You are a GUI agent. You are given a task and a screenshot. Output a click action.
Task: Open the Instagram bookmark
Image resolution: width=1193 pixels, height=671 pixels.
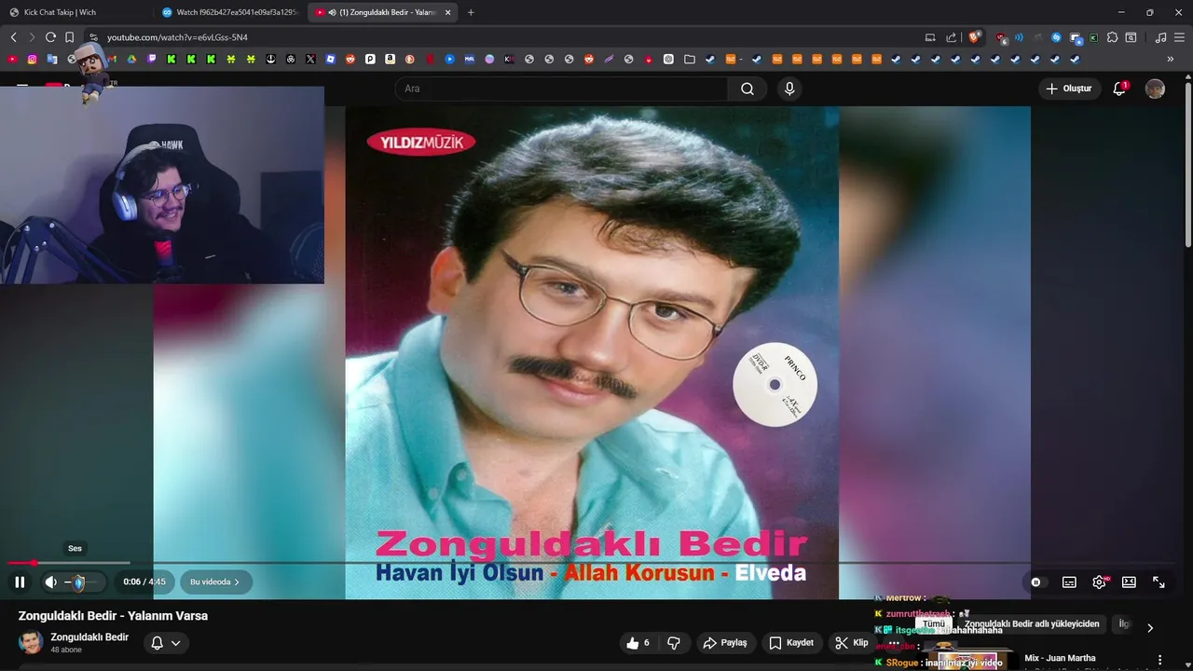[32, 59]
